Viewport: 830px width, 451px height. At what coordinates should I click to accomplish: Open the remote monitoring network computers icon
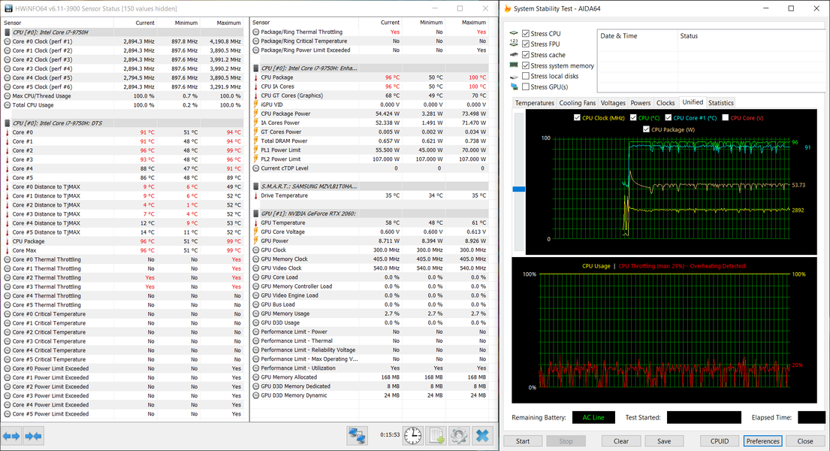coord(358,436)
